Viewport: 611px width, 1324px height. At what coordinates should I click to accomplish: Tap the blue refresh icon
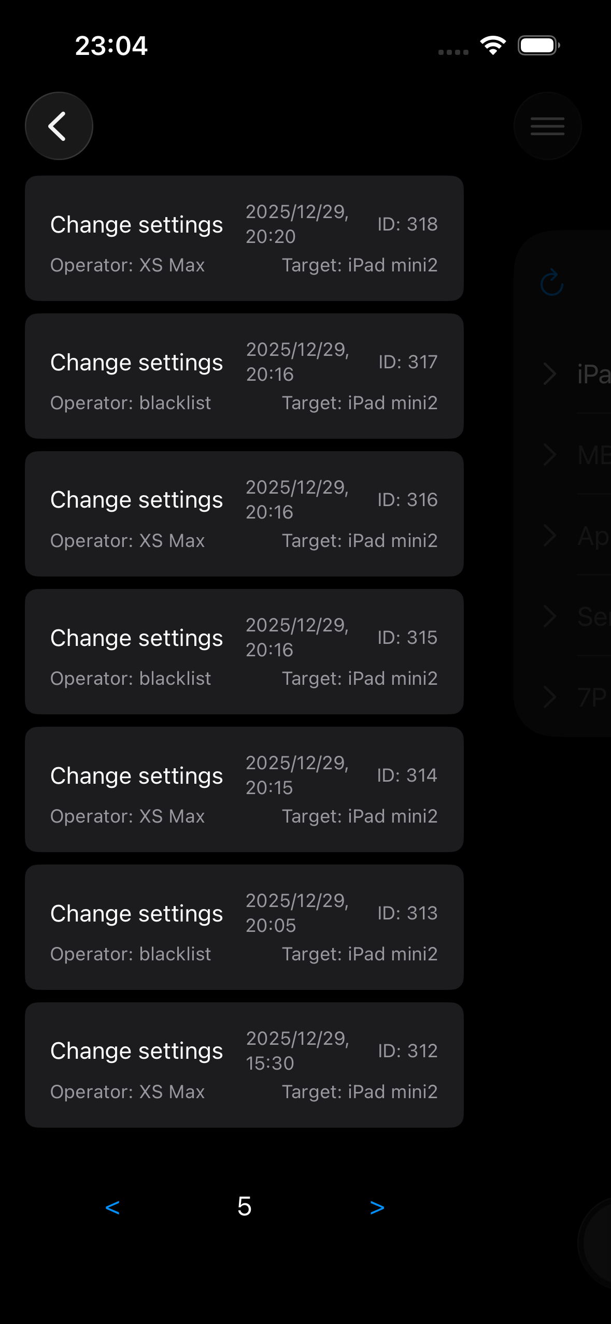point(551,282)
